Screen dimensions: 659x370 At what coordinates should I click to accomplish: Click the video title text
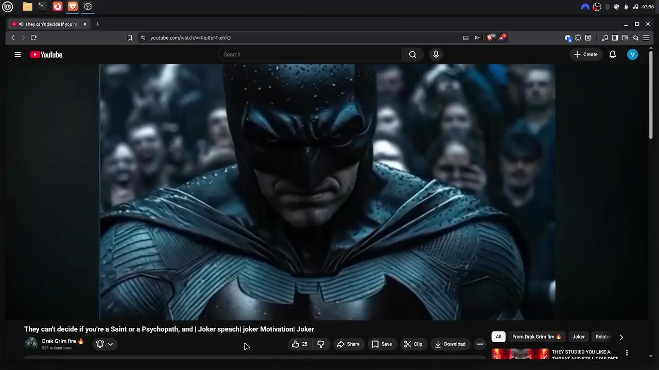[169, 329]
